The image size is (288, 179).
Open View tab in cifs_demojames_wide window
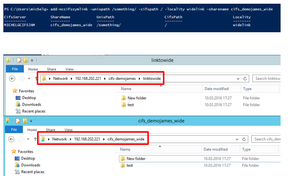pyautogui.click(x=69, y=130)
